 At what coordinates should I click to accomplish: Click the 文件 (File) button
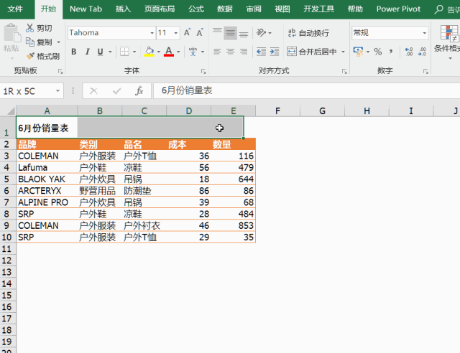click(15, 9)
